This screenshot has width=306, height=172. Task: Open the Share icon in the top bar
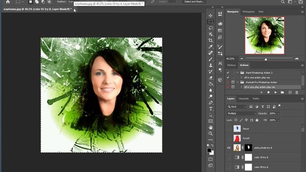point(301,2)
